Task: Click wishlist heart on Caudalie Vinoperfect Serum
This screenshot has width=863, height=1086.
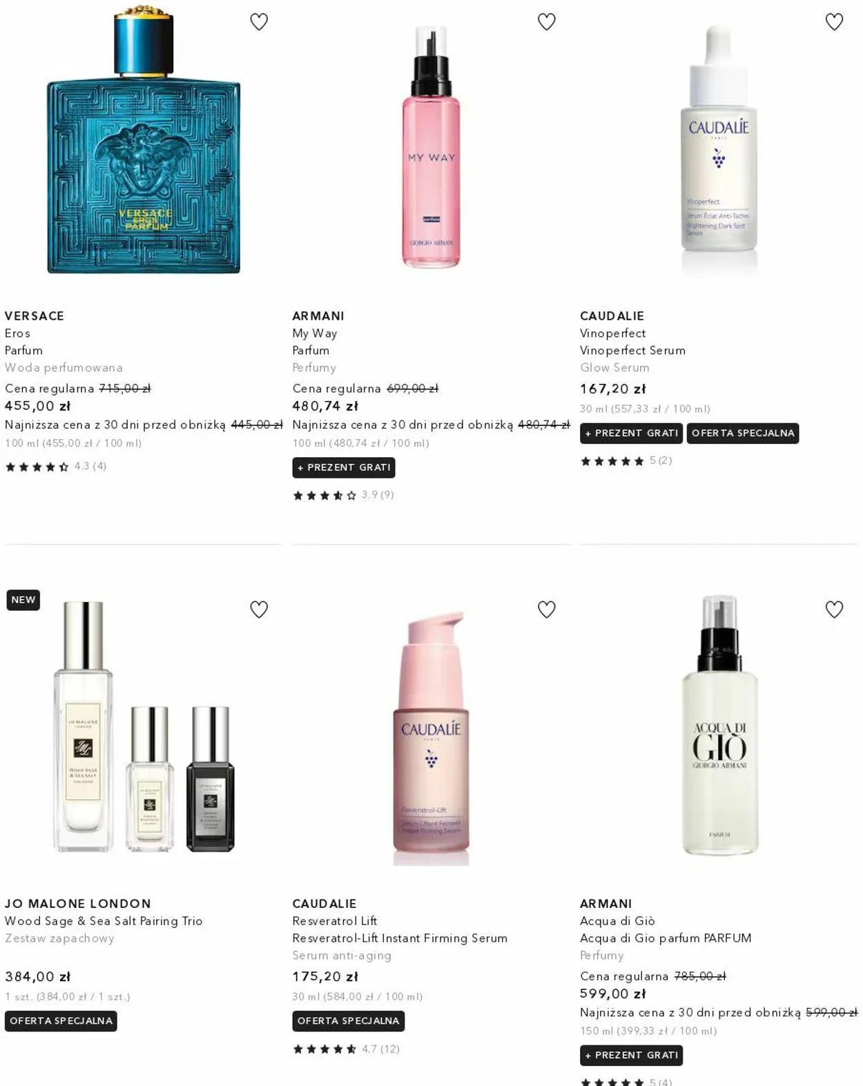Action: pos(835,22)
